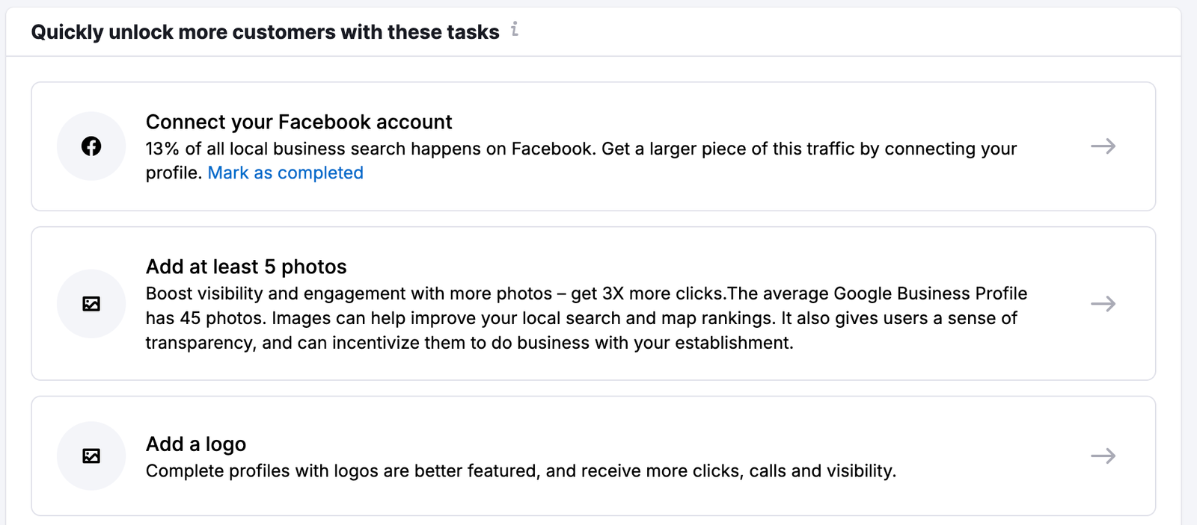Click the line starting with 'transparency, and can incentivize'
1197x525 pixels.
pos(469,343)
